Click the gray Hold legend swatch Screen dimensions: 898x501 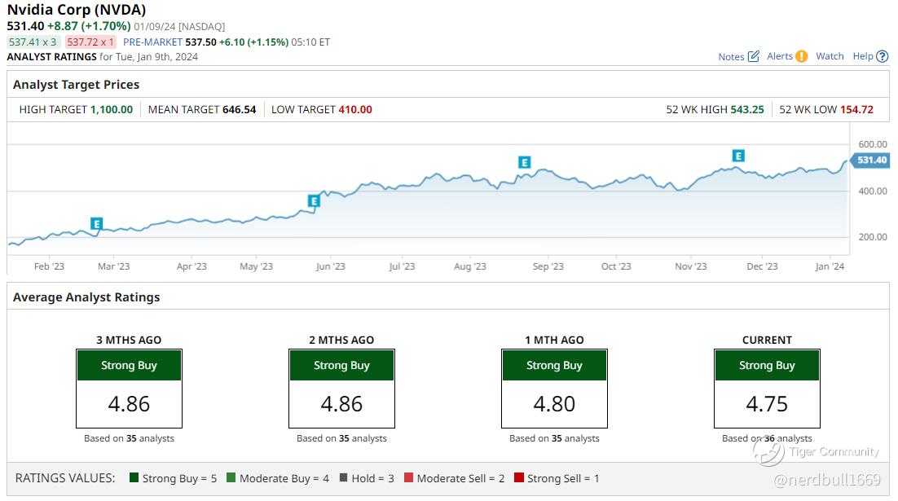344,477
